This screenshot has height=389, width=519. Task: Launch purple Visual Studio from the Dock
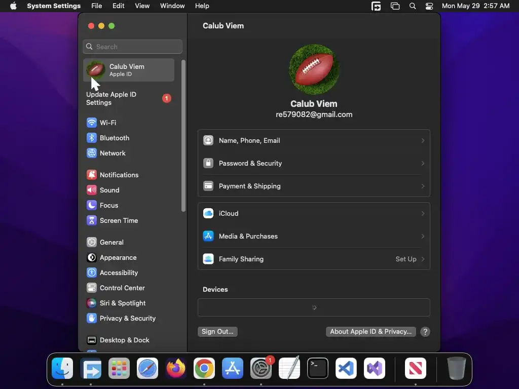(x=375, y=368)
